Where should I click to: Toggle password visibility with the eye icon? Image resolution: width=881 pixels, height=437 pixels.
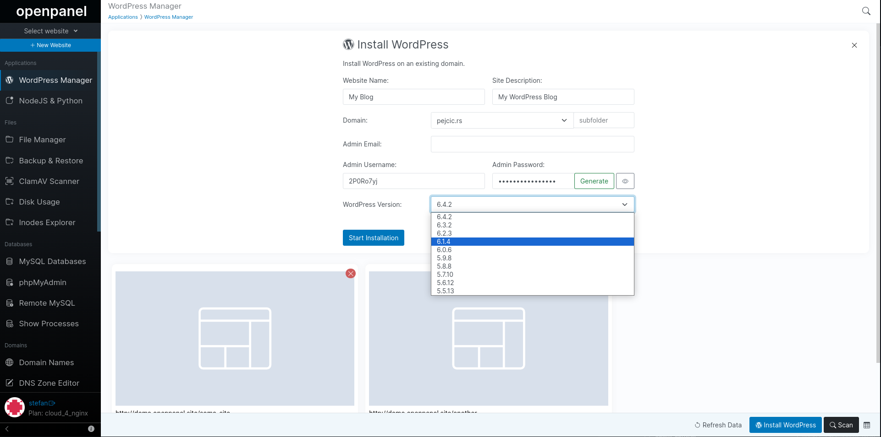[625, 181]
